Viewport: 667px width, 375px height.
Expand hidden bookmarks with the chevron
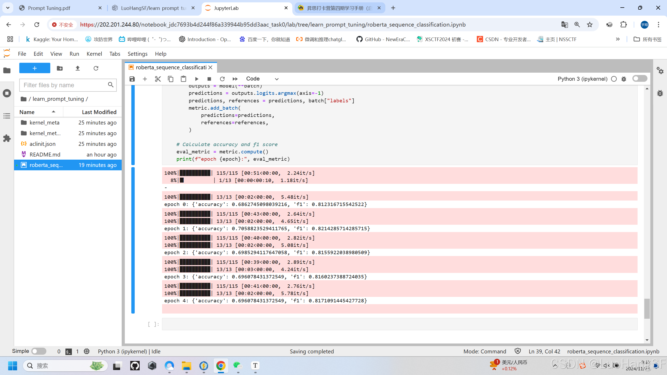(x=618, y=39)
